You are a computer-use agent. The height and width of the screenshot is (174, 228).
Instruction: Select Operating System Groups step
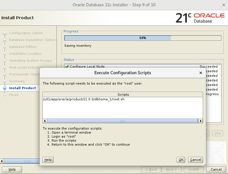pos(30,60)
